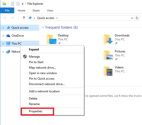Viewport: 142px width, 125px height.
Task: Click pin icon under Downloads
Action: [116, 43]
